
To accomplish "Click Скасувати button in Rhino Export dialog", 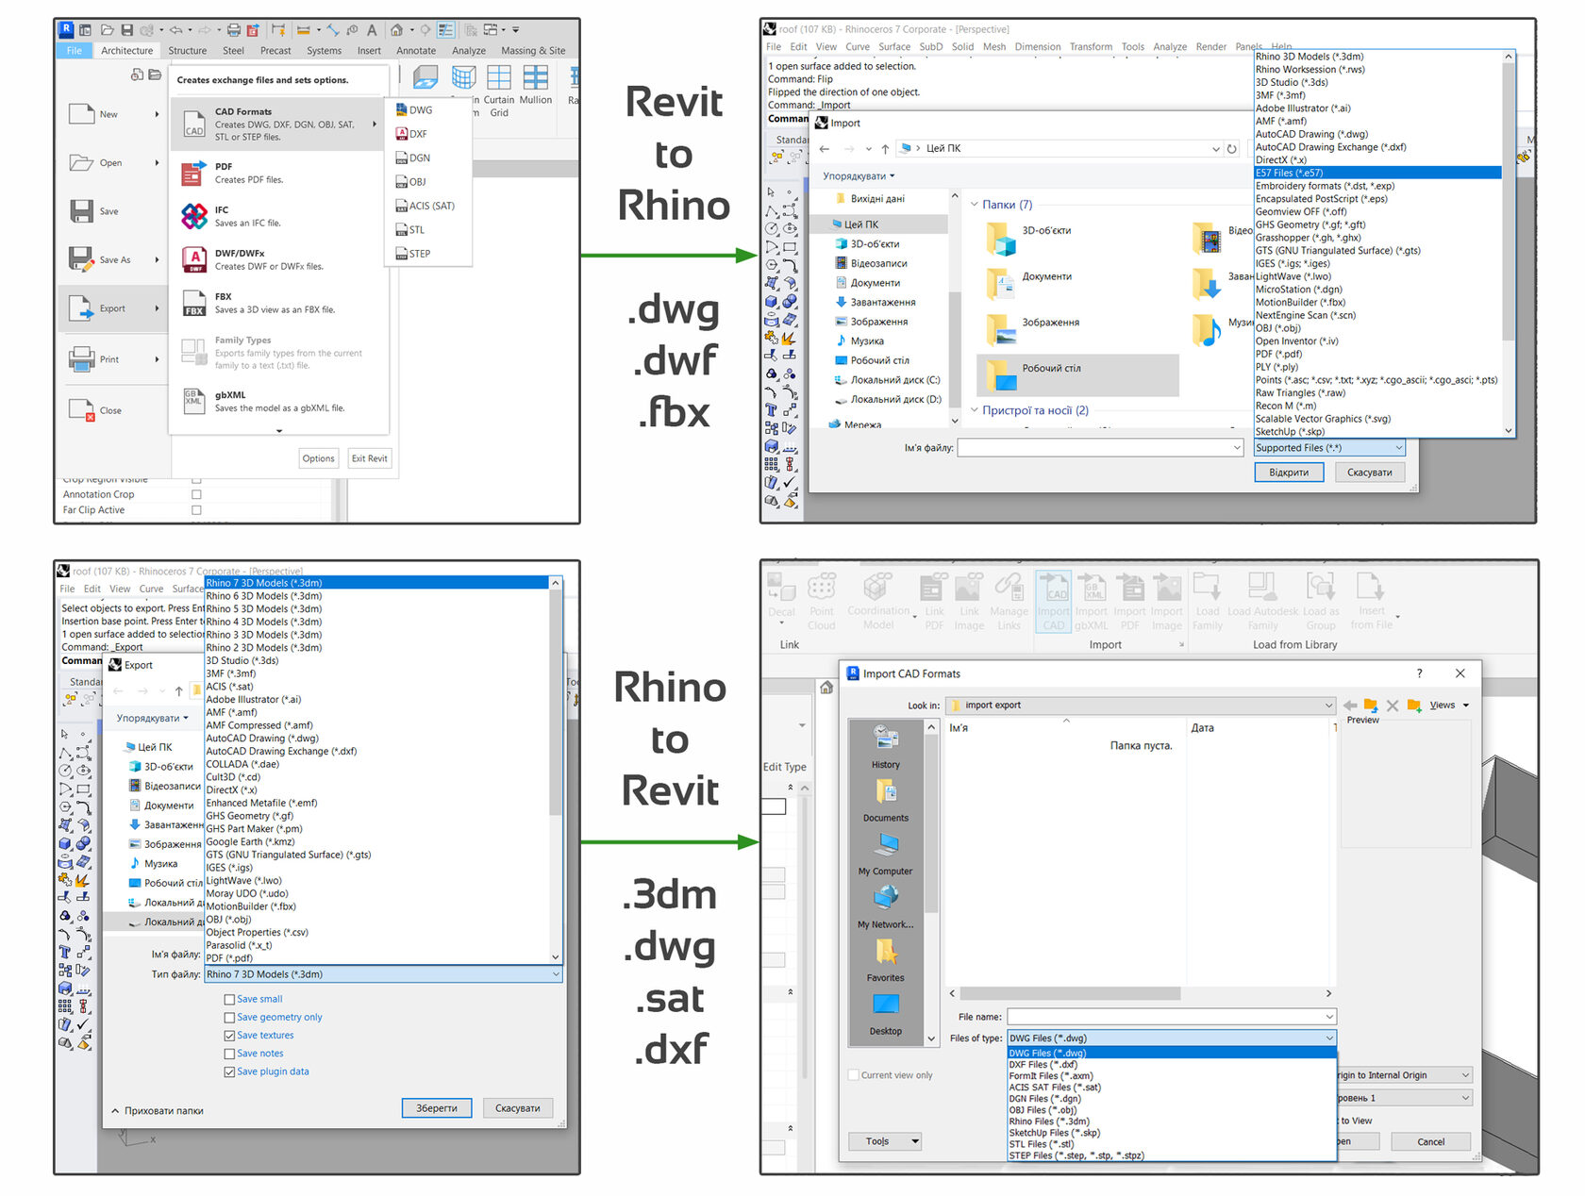I will coord(518,1108).
